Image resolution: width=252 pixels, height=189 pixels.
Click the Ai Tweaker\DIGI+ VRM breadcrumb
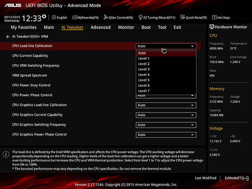pos(30,37)
